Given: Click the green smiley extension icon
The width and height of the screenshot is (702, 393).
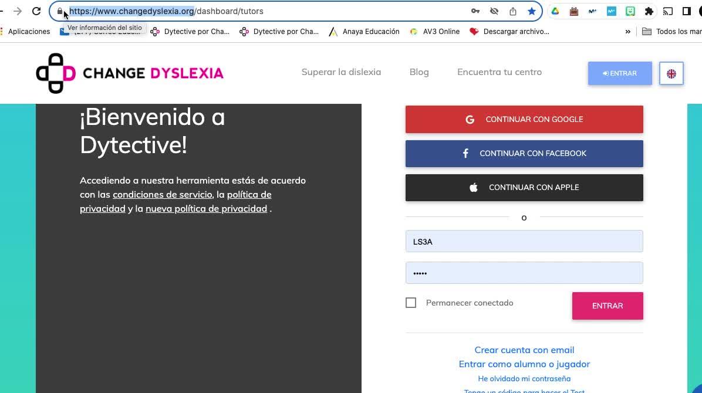Looking at the screenshot, I should tap(630, 11).
